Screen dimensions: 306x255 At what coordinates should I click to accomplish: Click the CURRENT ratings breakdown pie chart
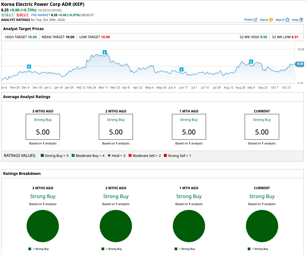click(x=262, y=226)
